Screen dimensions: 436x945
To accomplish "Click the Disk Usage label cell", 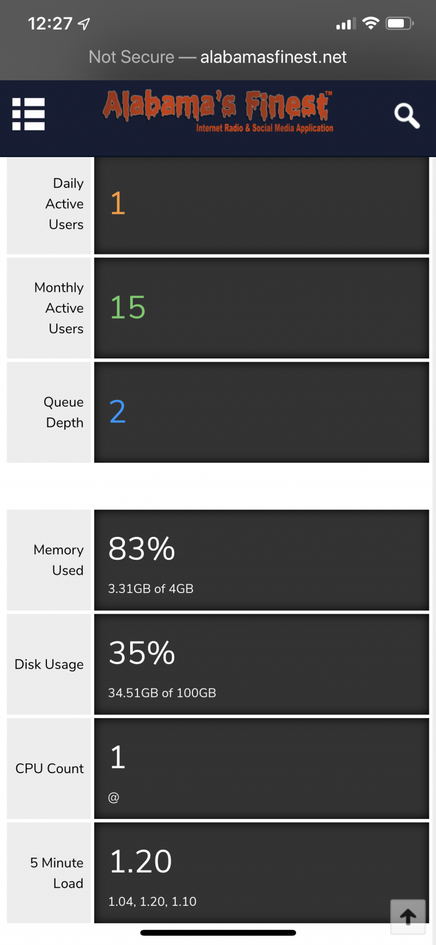I will tap(49, 664).
